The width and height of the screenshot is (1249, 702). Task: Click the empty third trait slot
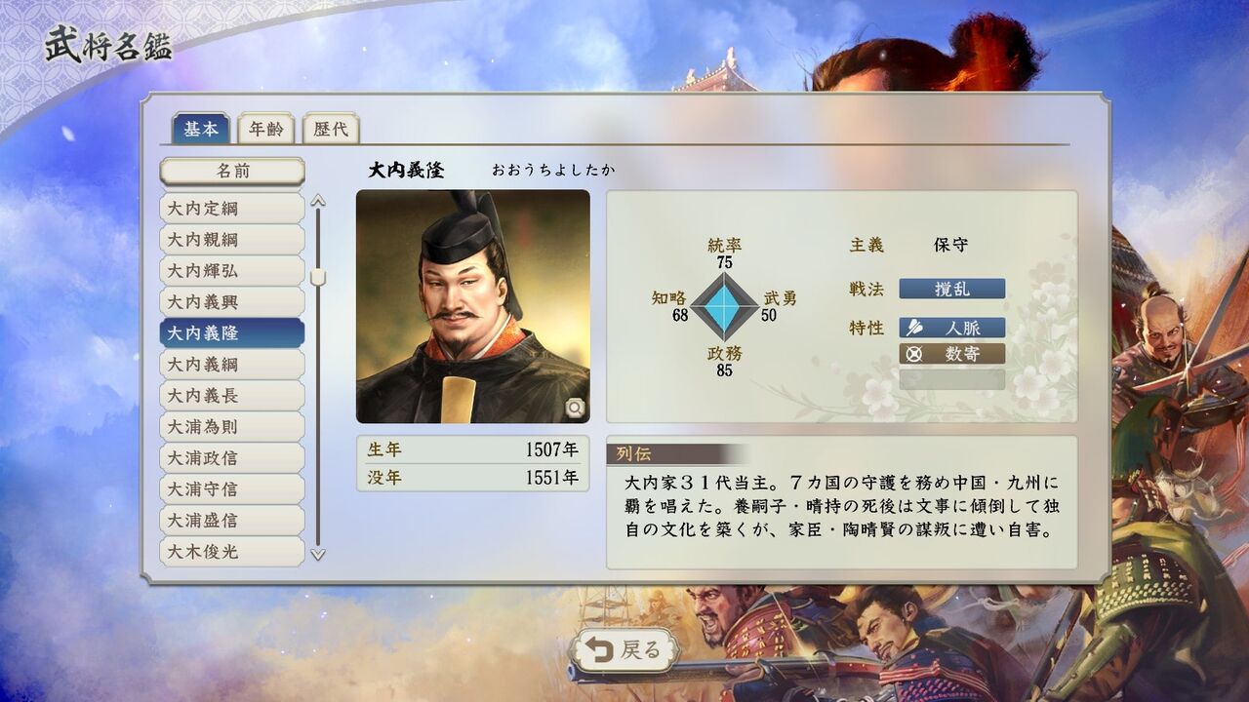(952, 379)
